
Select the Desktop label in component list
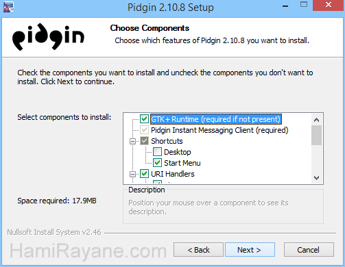pyautogui.click(x=178, y=152)
